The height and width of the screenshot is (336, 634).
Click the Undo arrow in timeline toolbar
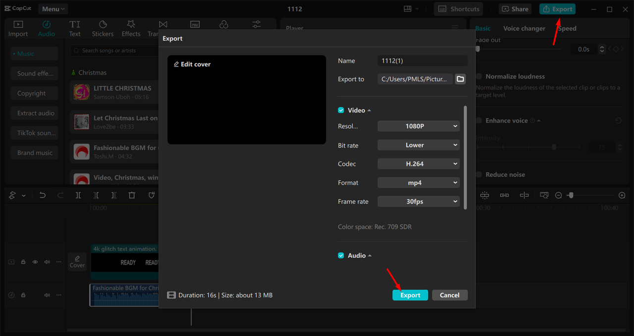tap(43, 195)
